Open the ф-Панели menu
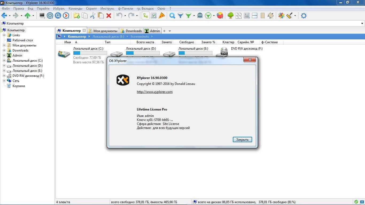This screenshot has height=205, width=365. point(126,9)
